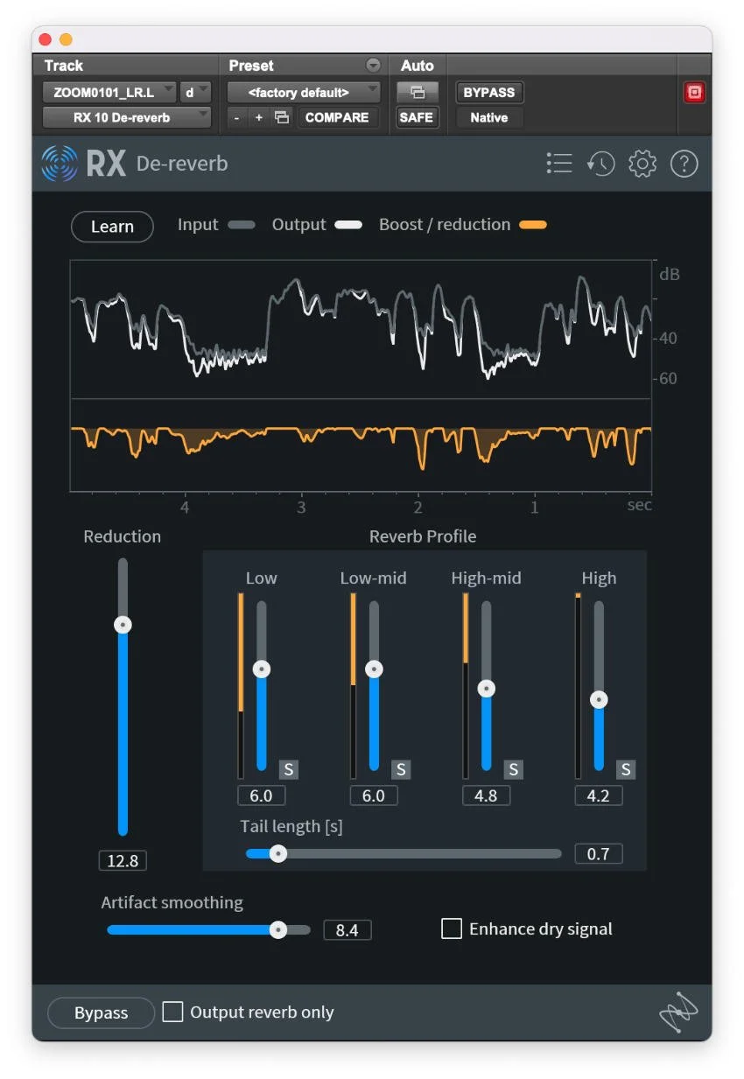
Task: Solo the Low-mid reverb band
Action: tap(400, 769)
